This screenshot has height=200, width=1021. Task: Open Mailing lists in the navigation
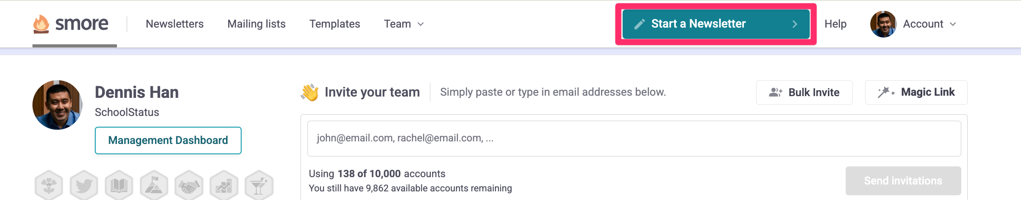tap(256, 24)
